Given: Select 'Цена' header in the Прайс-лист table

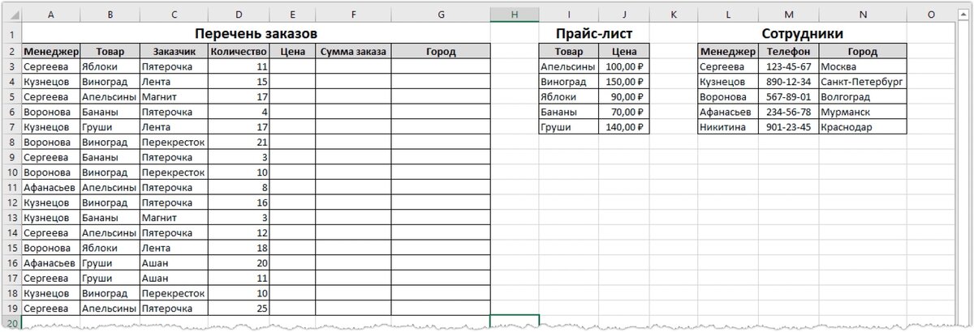Looking at the screenshot, I should pyautogui.click(x=623, y=52).
